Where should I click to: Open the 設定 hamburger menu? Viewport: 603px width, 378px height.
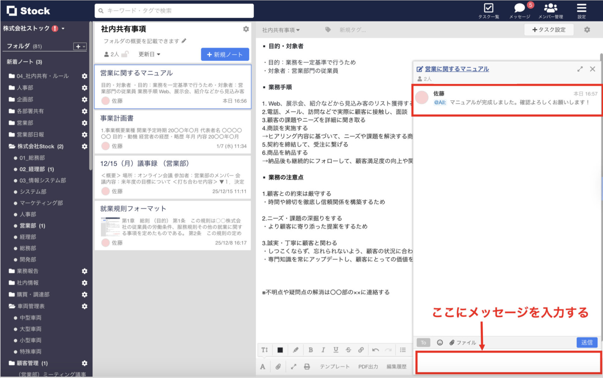coord(581,11)
